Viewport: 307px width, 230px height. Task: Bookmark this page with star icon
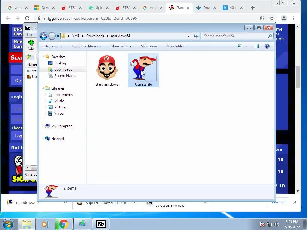pyautogui.click(x=272, y=18)
